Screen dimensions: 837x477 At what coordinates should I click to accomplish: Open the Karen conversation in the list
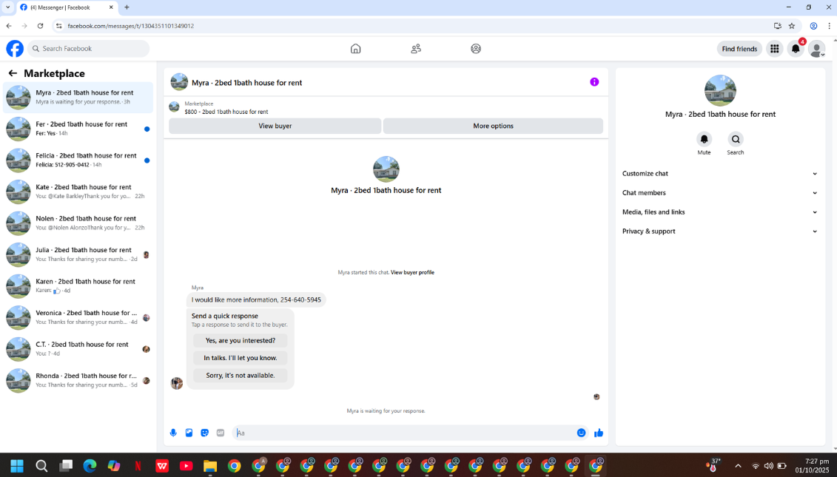coord(78,286)
